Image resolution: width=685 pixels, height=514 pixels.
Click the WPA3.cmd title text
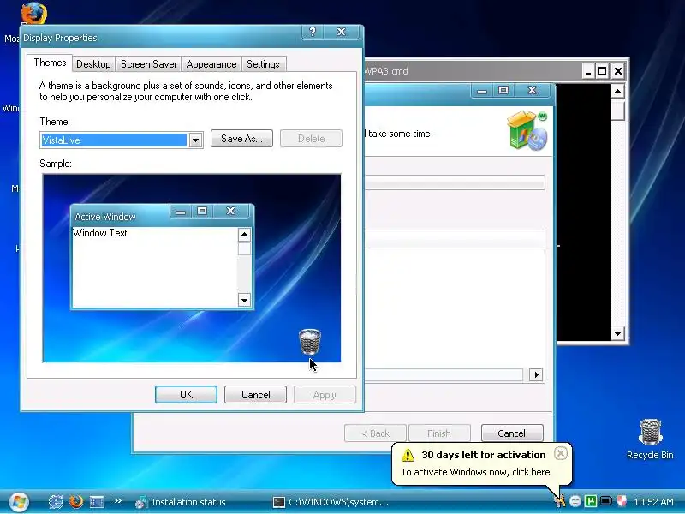pyautogui.click(x=386, y=71)
